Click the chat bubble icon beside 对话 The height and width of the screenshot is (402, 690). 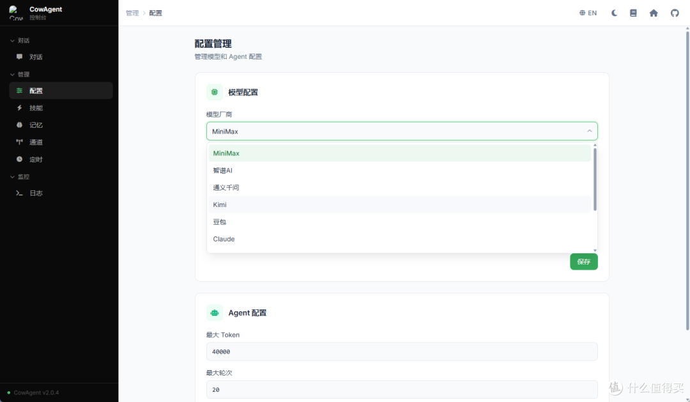pyautogui.click(x=19, y=57)
